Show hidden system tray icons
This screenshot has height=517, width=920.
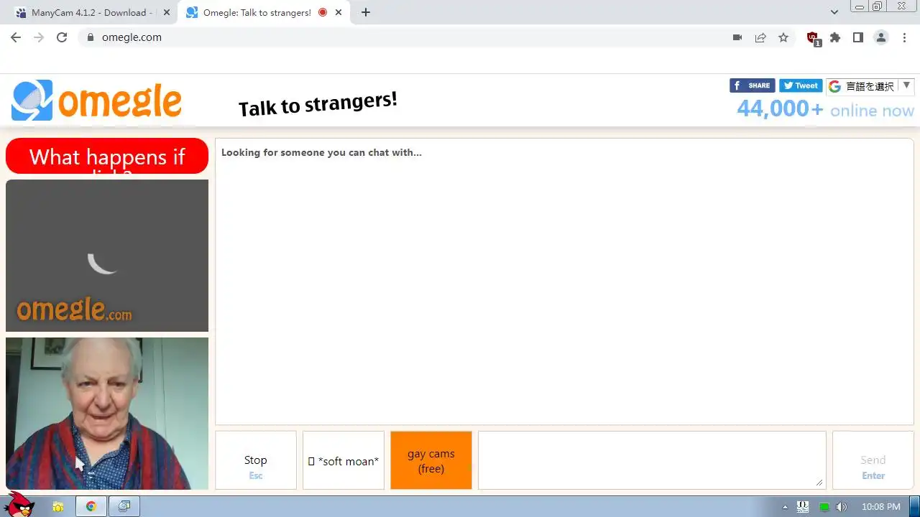785,507
